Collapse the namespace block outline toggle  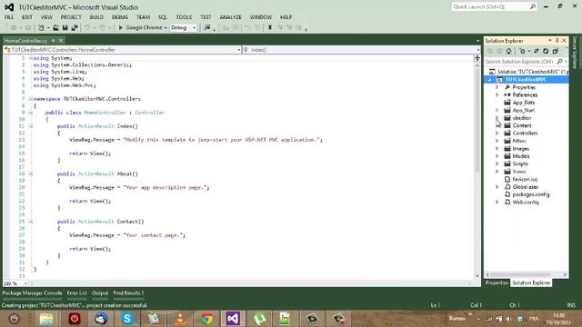(31, 99)
